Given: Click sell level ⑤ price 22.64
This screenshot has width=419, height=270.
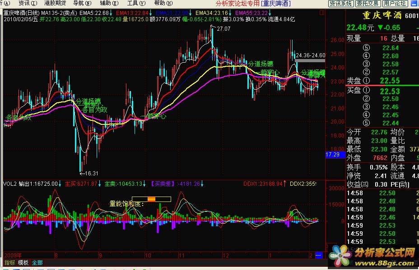Looking at the screenshot, I should tap(391, 48).
